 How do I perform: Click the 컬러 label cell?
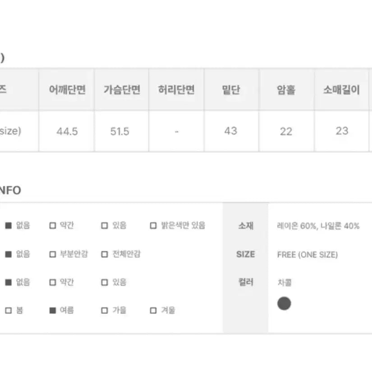(246, 283)
